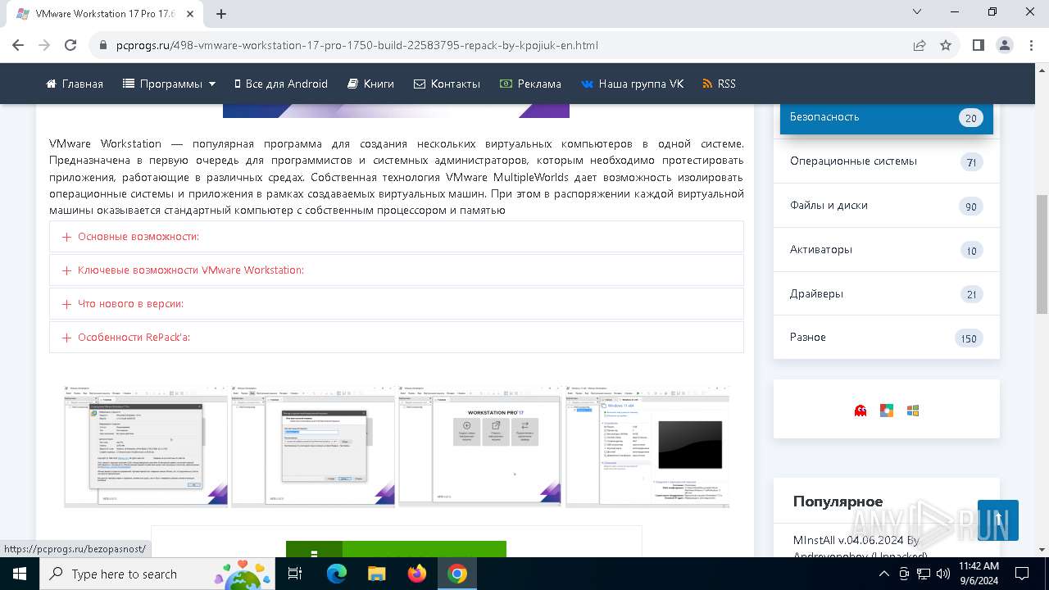Image resolution: width=1049 pixels, height=590 pixels.
Task: Open Драйверы category
Action: pyautogui.click(x=887, y=294)
